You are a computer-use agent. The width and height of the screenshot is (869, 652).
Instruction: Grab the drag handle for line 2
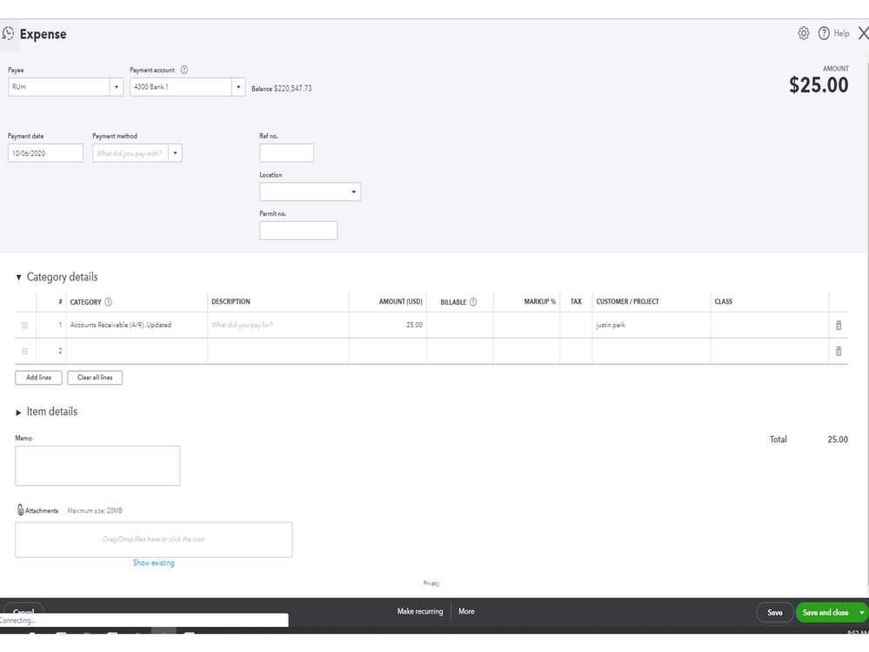(25, 351)
